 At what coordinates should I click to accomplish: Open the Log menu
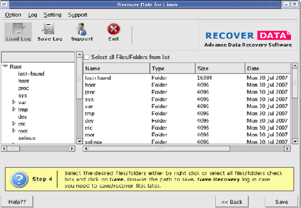click(33, 15)
